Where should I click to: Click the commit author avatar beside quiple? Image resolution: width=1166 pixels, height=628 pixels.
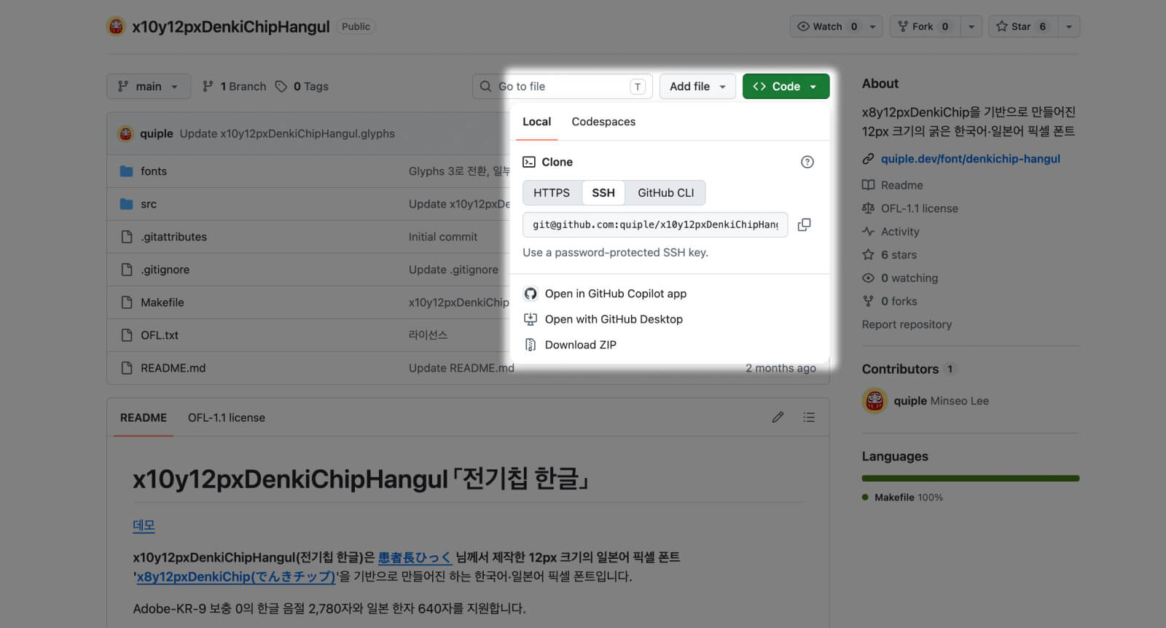tap(125, 133)
